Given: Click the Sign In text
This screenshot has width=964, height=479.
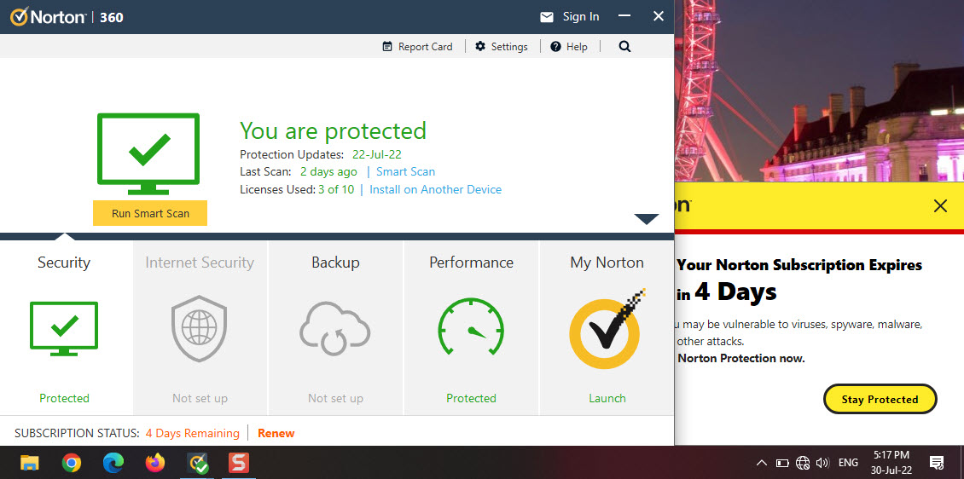Looking at the screenshot, I should coord(581,16).
